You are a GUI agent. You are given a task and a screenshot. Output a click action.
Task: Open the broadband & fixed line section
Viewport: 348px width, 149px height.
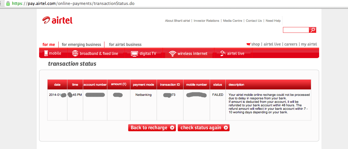(x=95, y=53)
